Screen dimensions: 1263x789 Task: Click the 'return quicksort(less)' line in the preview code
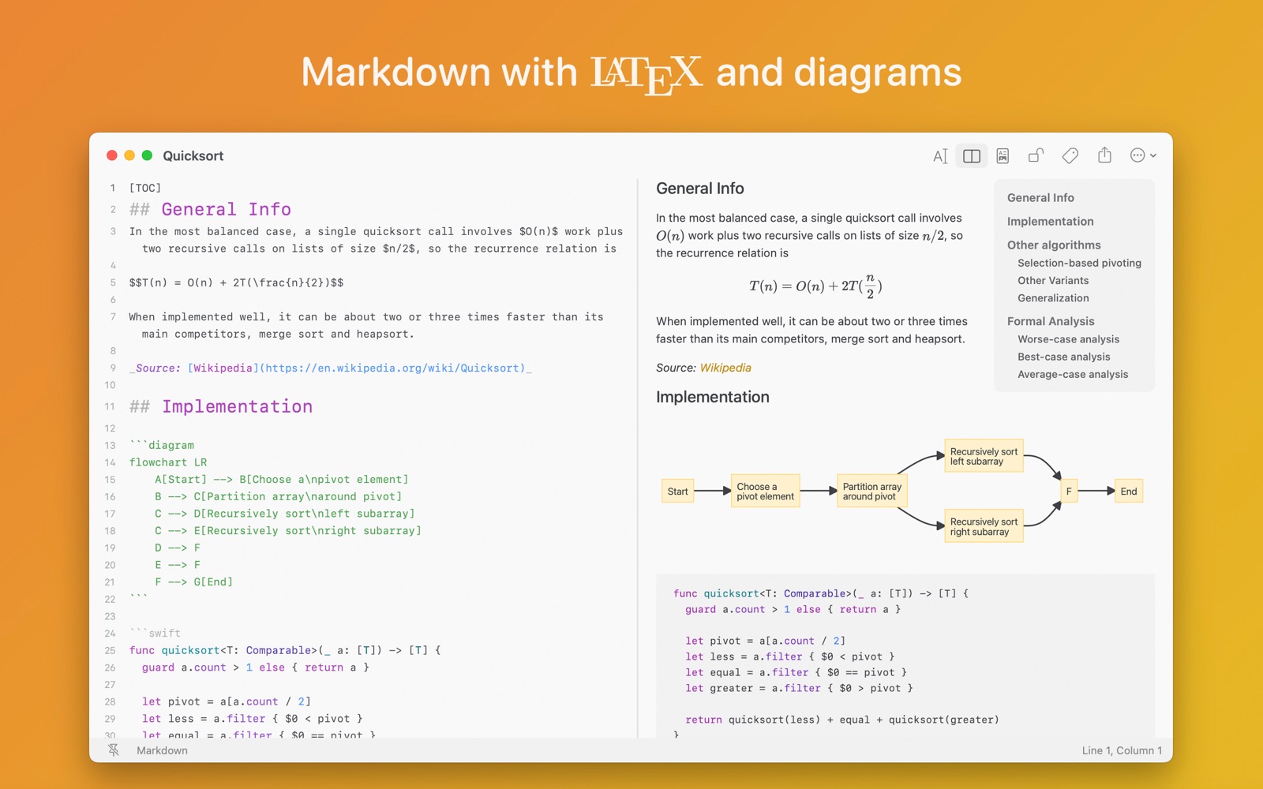click(x=842, y=720)
